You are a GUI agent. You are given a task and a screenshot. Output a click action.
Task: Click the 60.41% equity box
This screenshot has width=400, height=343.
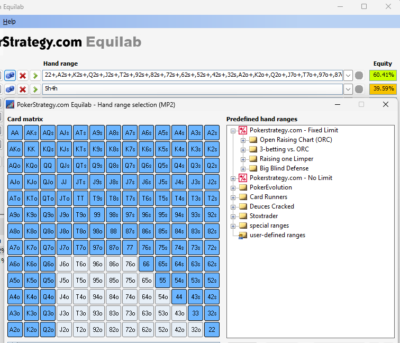click(x=383, y=75)
